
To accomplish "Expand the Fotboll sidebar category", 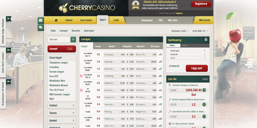I will point(62,105).
